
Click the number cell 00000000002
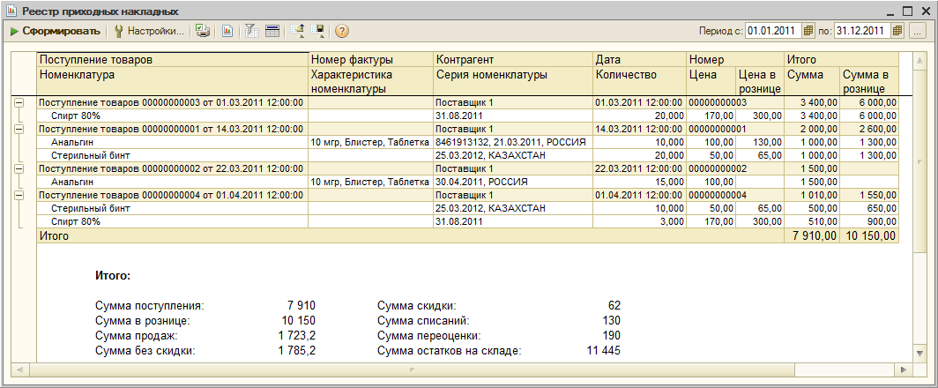[x=735, y=168]
